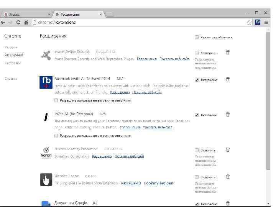Uncheck Включено for Invite All (for Facebook)
276x207 pixels.
click(197, 115)
